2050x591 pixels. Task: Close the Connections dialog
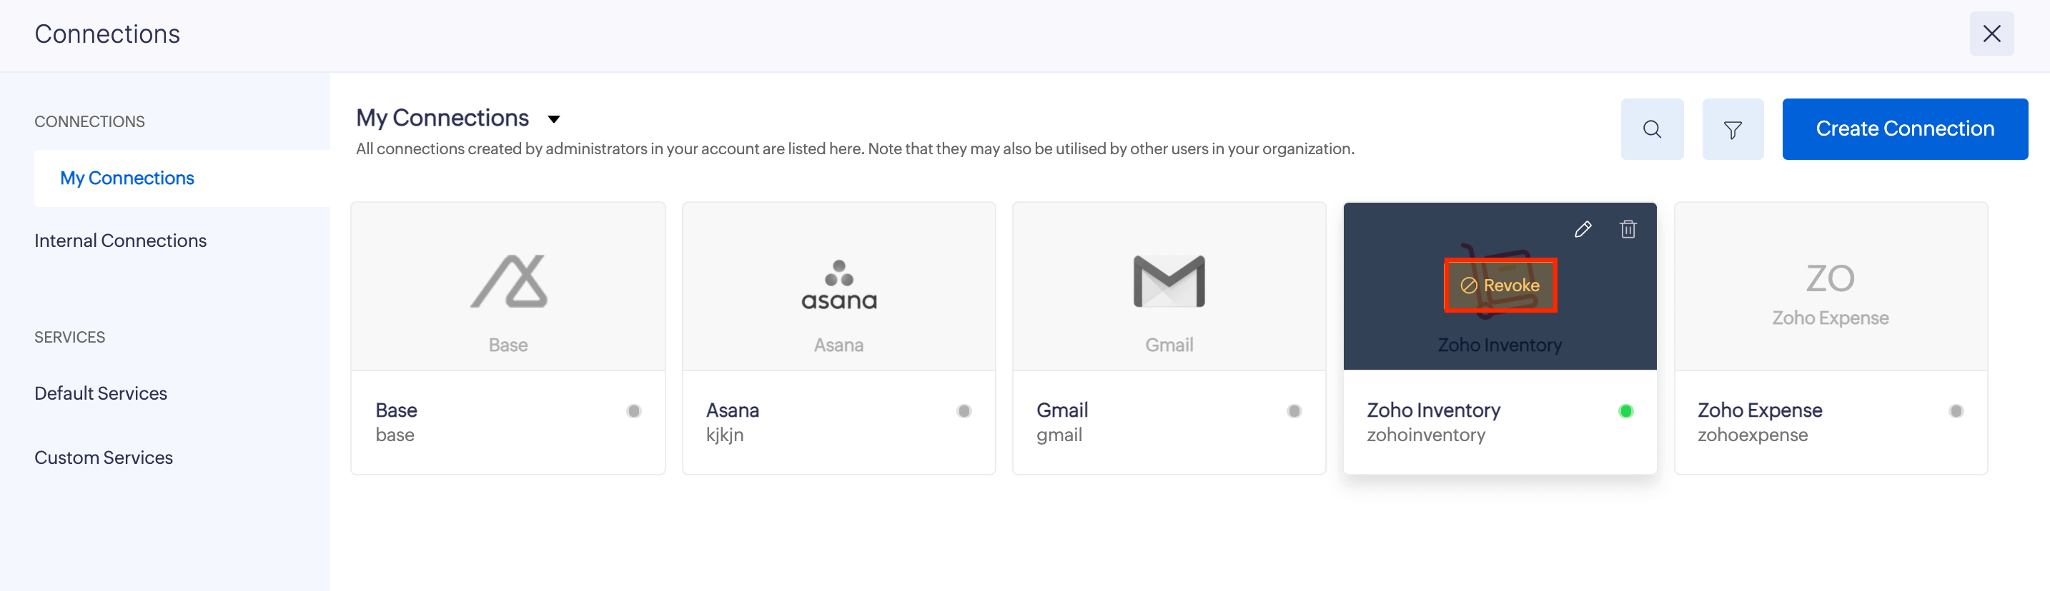click(1991, 34)
